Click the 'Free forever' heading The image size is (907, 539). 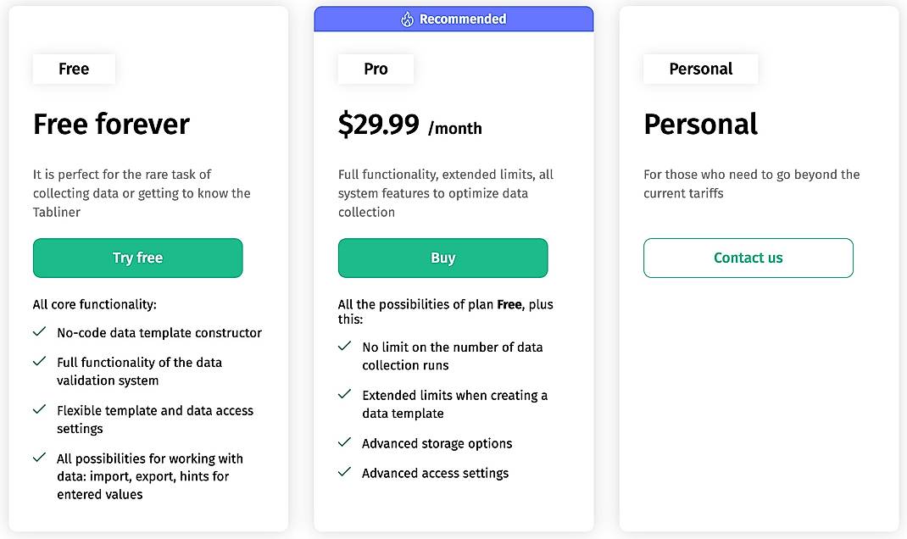[110, 124]
